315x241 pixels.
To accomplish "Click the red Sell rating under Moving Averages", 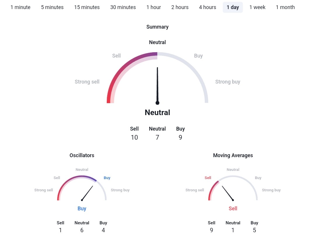I will point(233,209).
